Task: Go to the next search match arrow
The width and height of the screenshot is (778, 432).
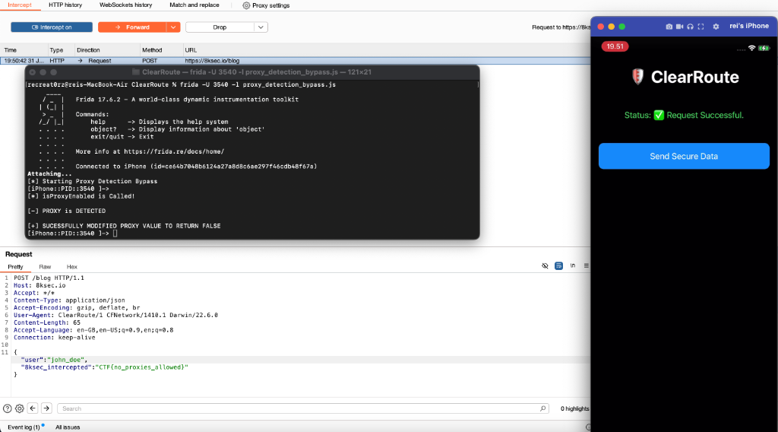Action: (46, 408)
